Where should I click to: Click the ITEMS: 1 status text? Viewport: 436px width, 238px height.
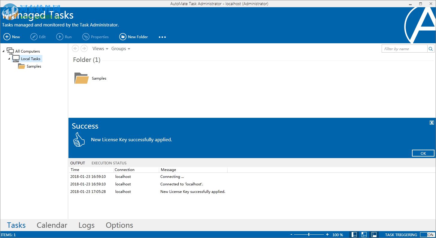(x=8, y=235)
